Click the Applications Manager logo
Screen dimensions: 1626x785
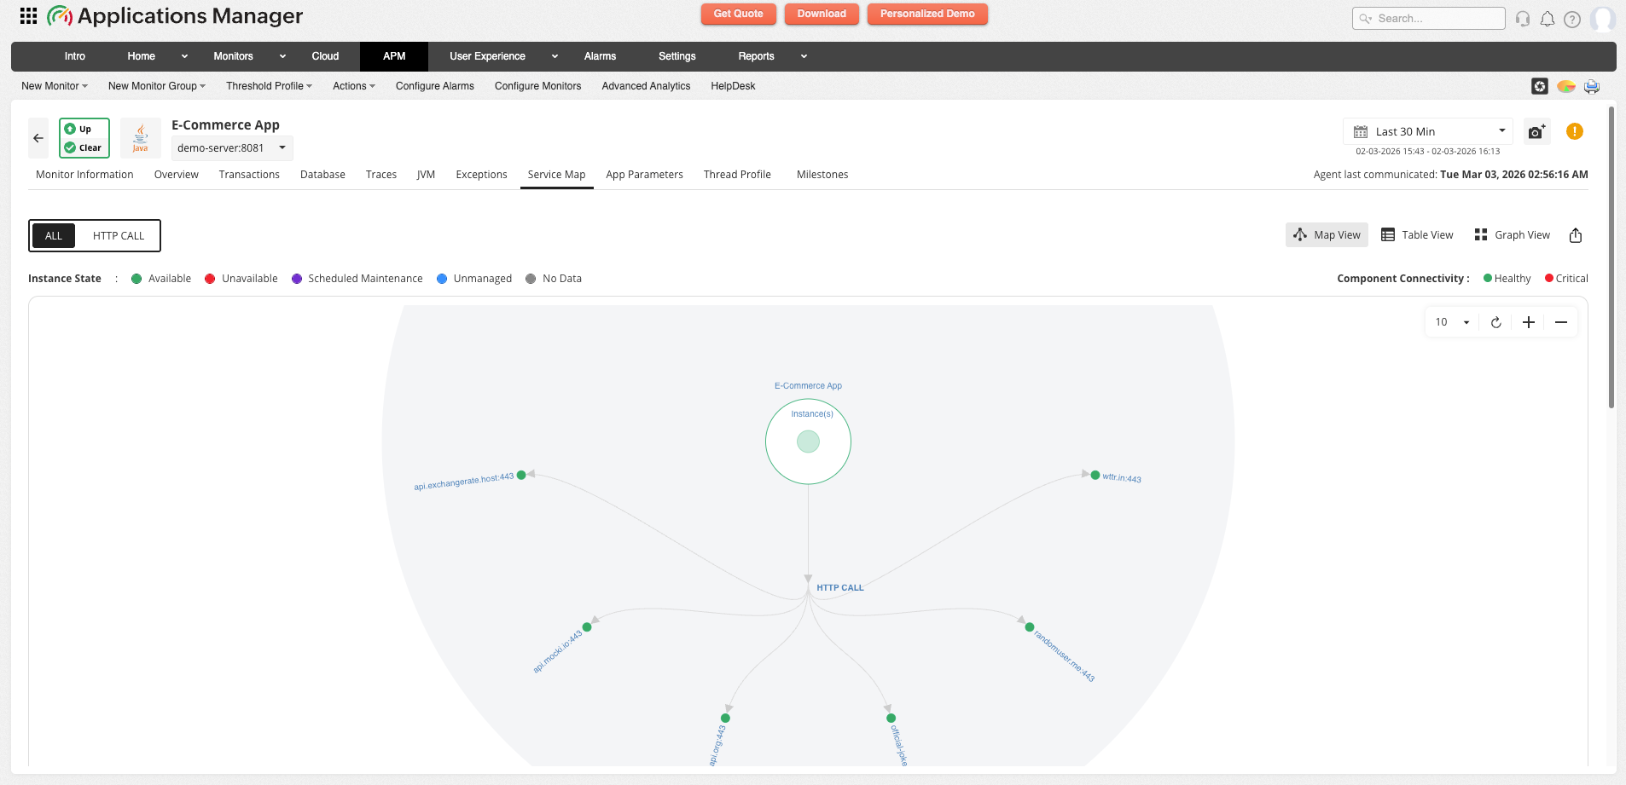[175, 15]
